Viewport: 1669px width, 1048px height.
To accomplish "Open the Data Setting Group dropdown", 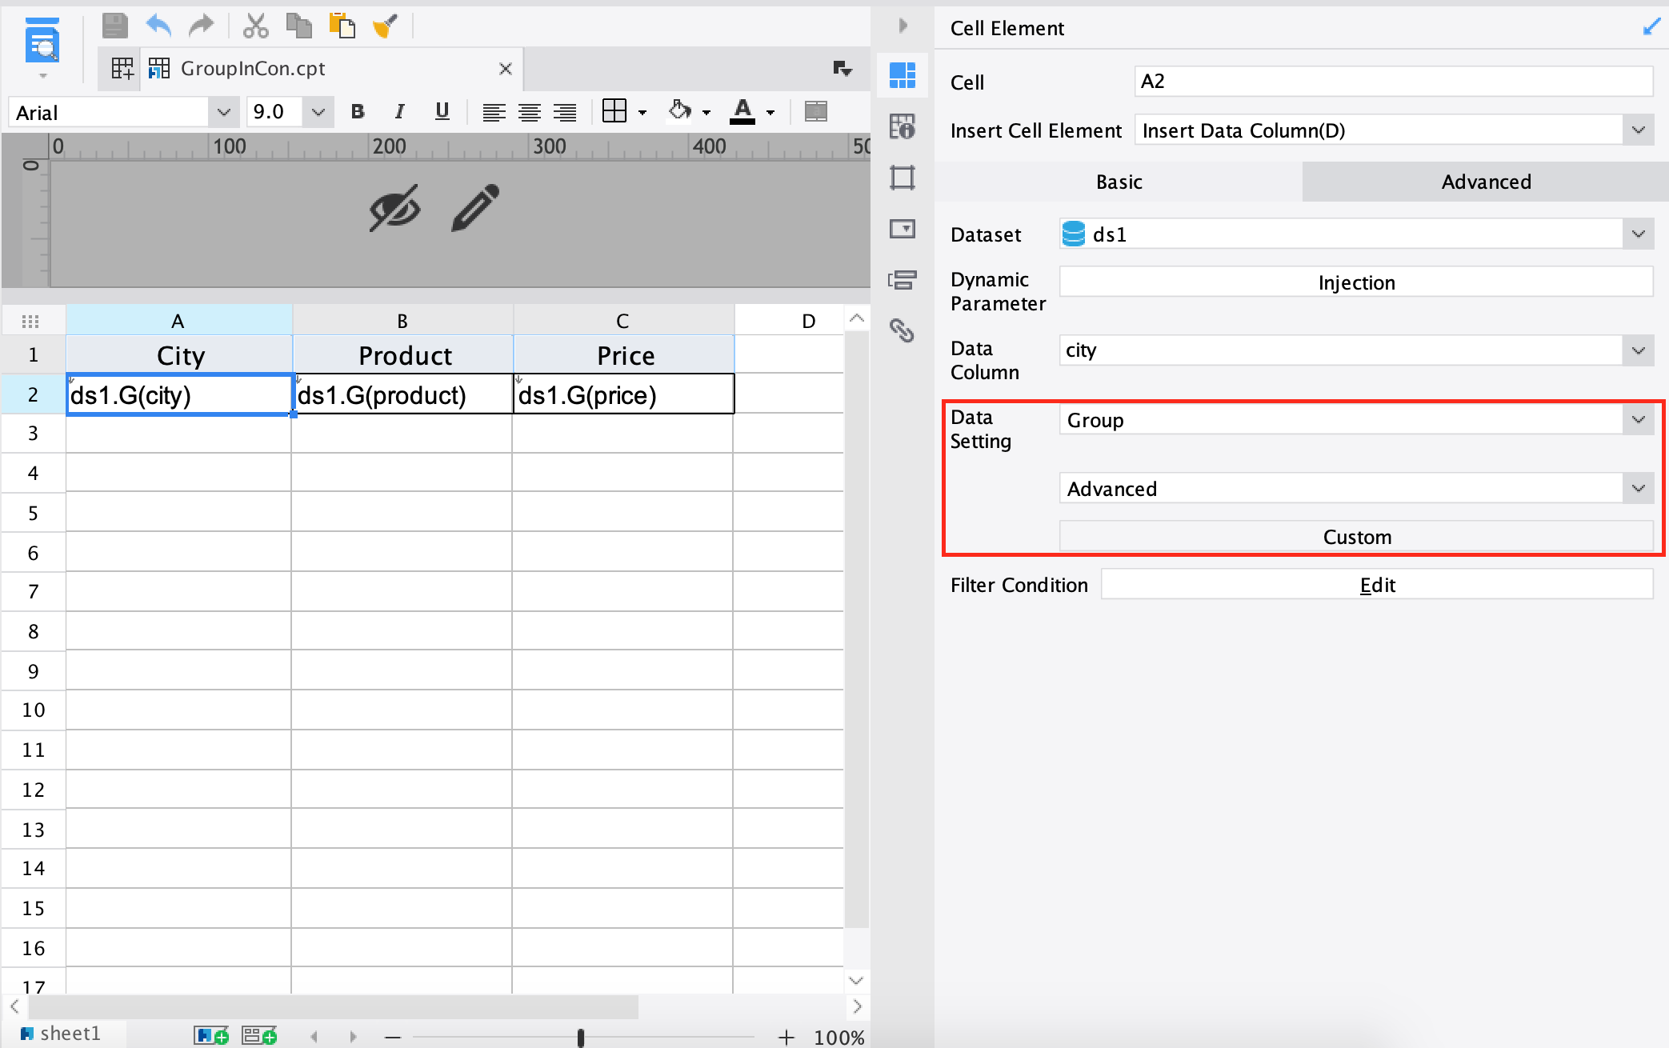I will pos(1639,419).
